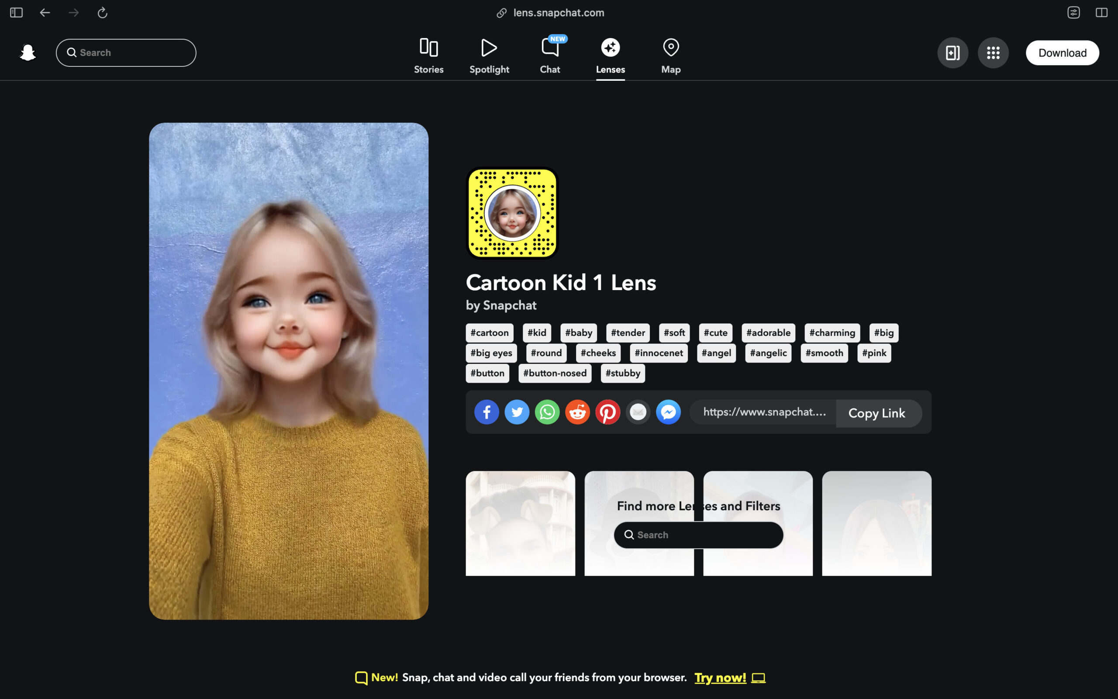Click the Find more Lenses search field

pyautogui.click(x=699, y=535)
